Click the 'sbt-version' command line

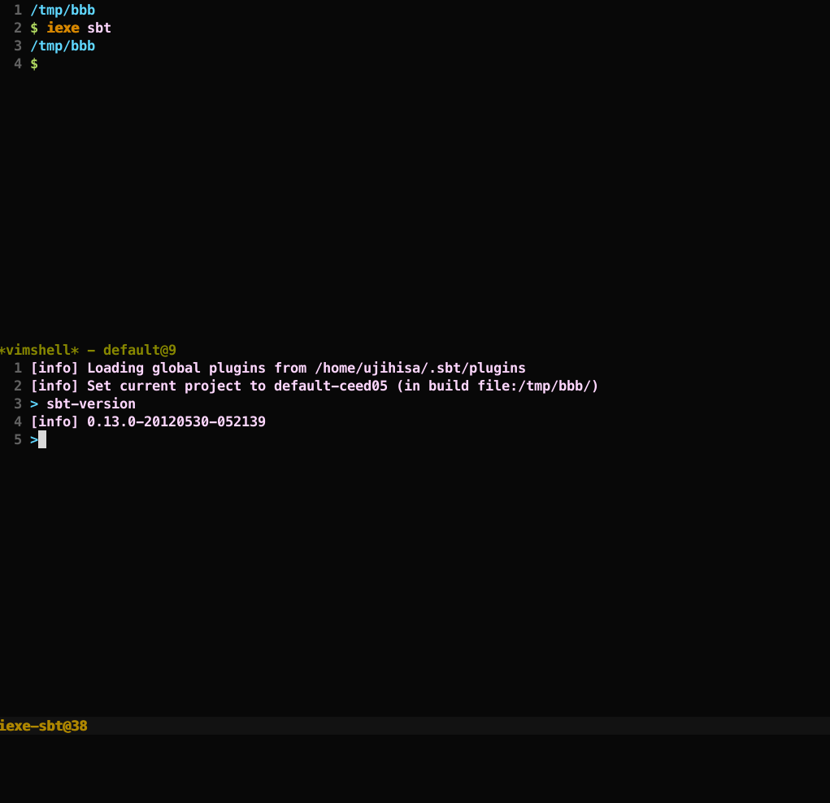coord(83,404)
